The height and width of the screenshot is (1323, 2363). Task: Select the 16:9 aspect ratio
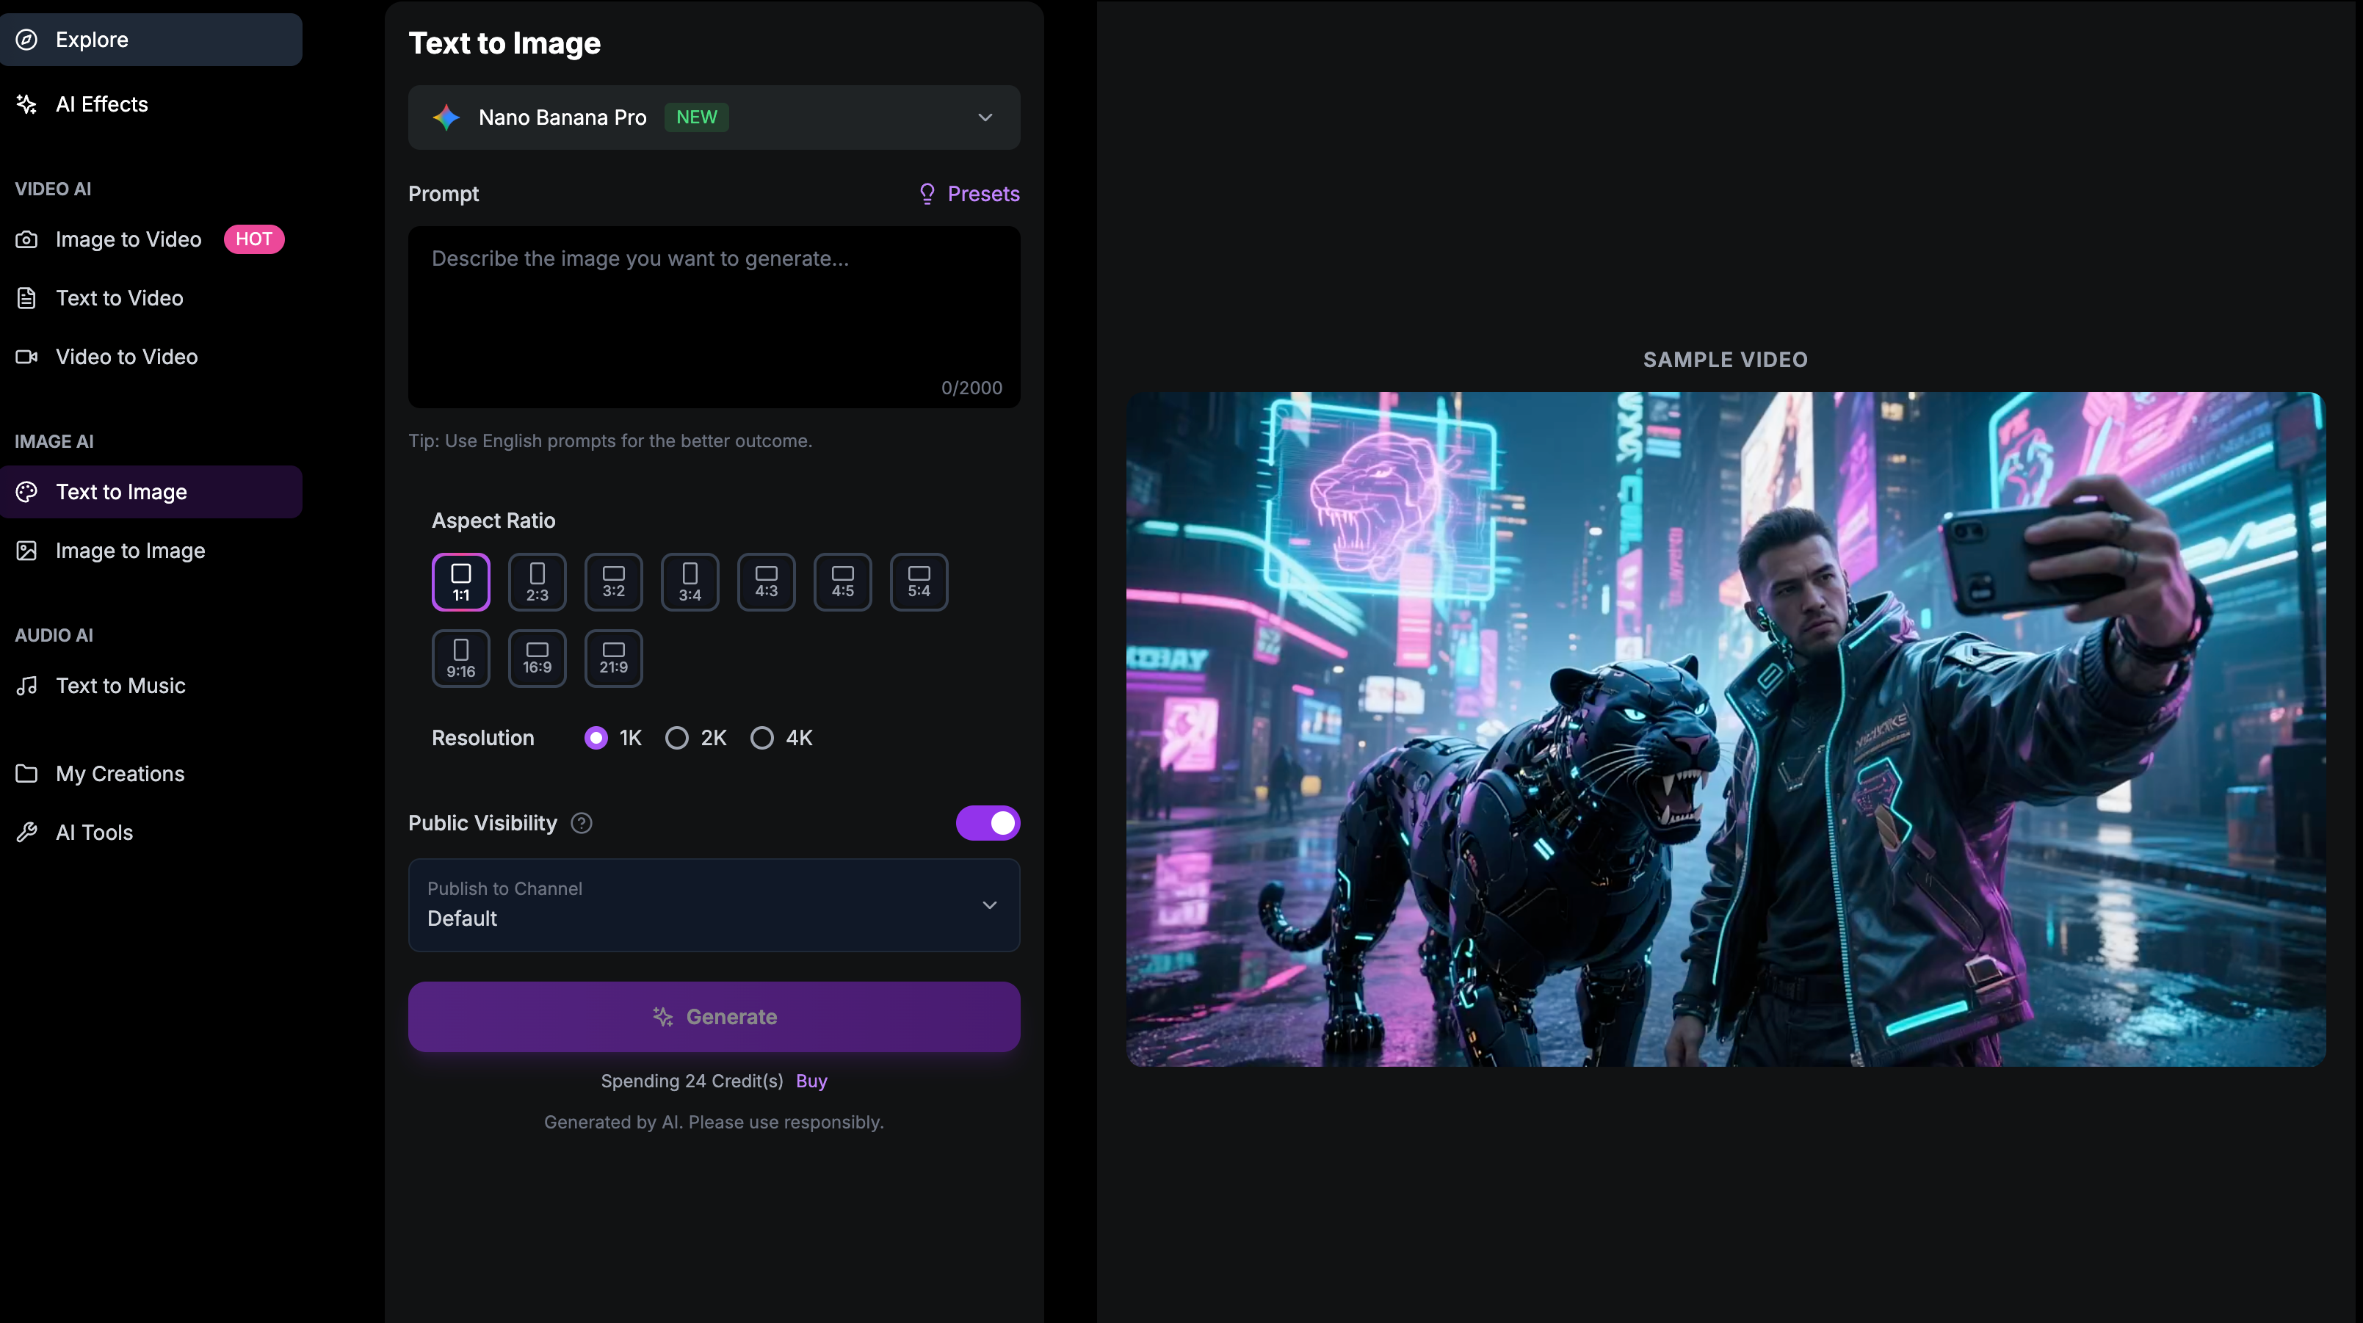click(x=538, y=658)
